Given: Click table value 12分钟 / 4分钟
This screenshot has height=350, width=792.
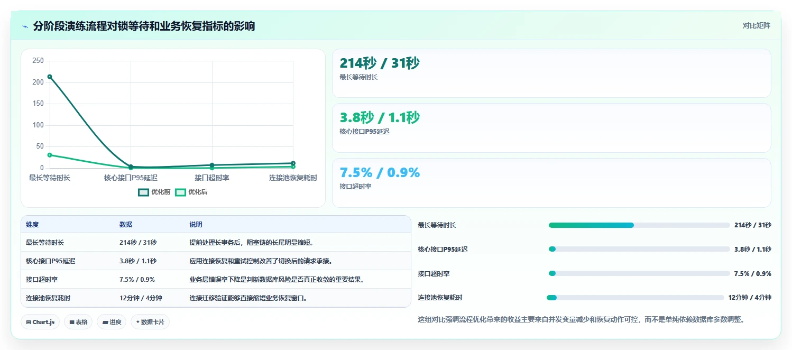Looking at the screenshot, I should point(141,298).
